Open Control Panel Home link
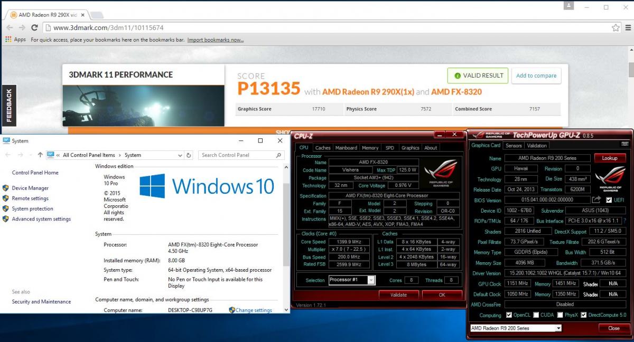634x342 pixels. pos(35,173)
